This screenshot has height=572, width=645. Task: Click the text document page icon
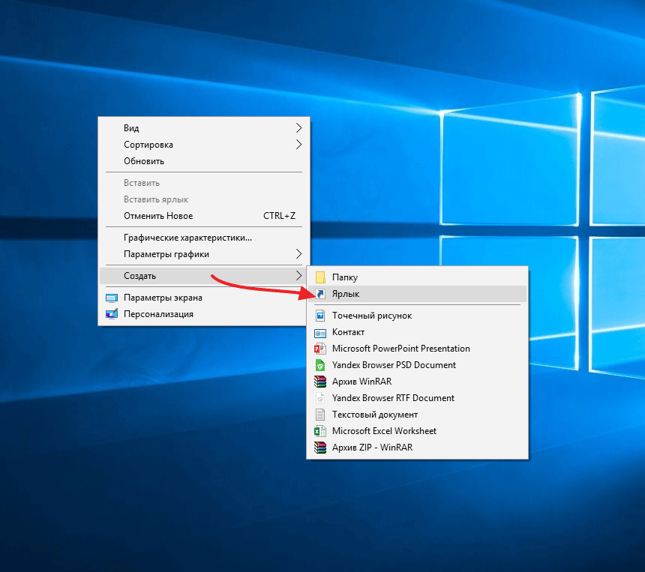pos(320,415)
